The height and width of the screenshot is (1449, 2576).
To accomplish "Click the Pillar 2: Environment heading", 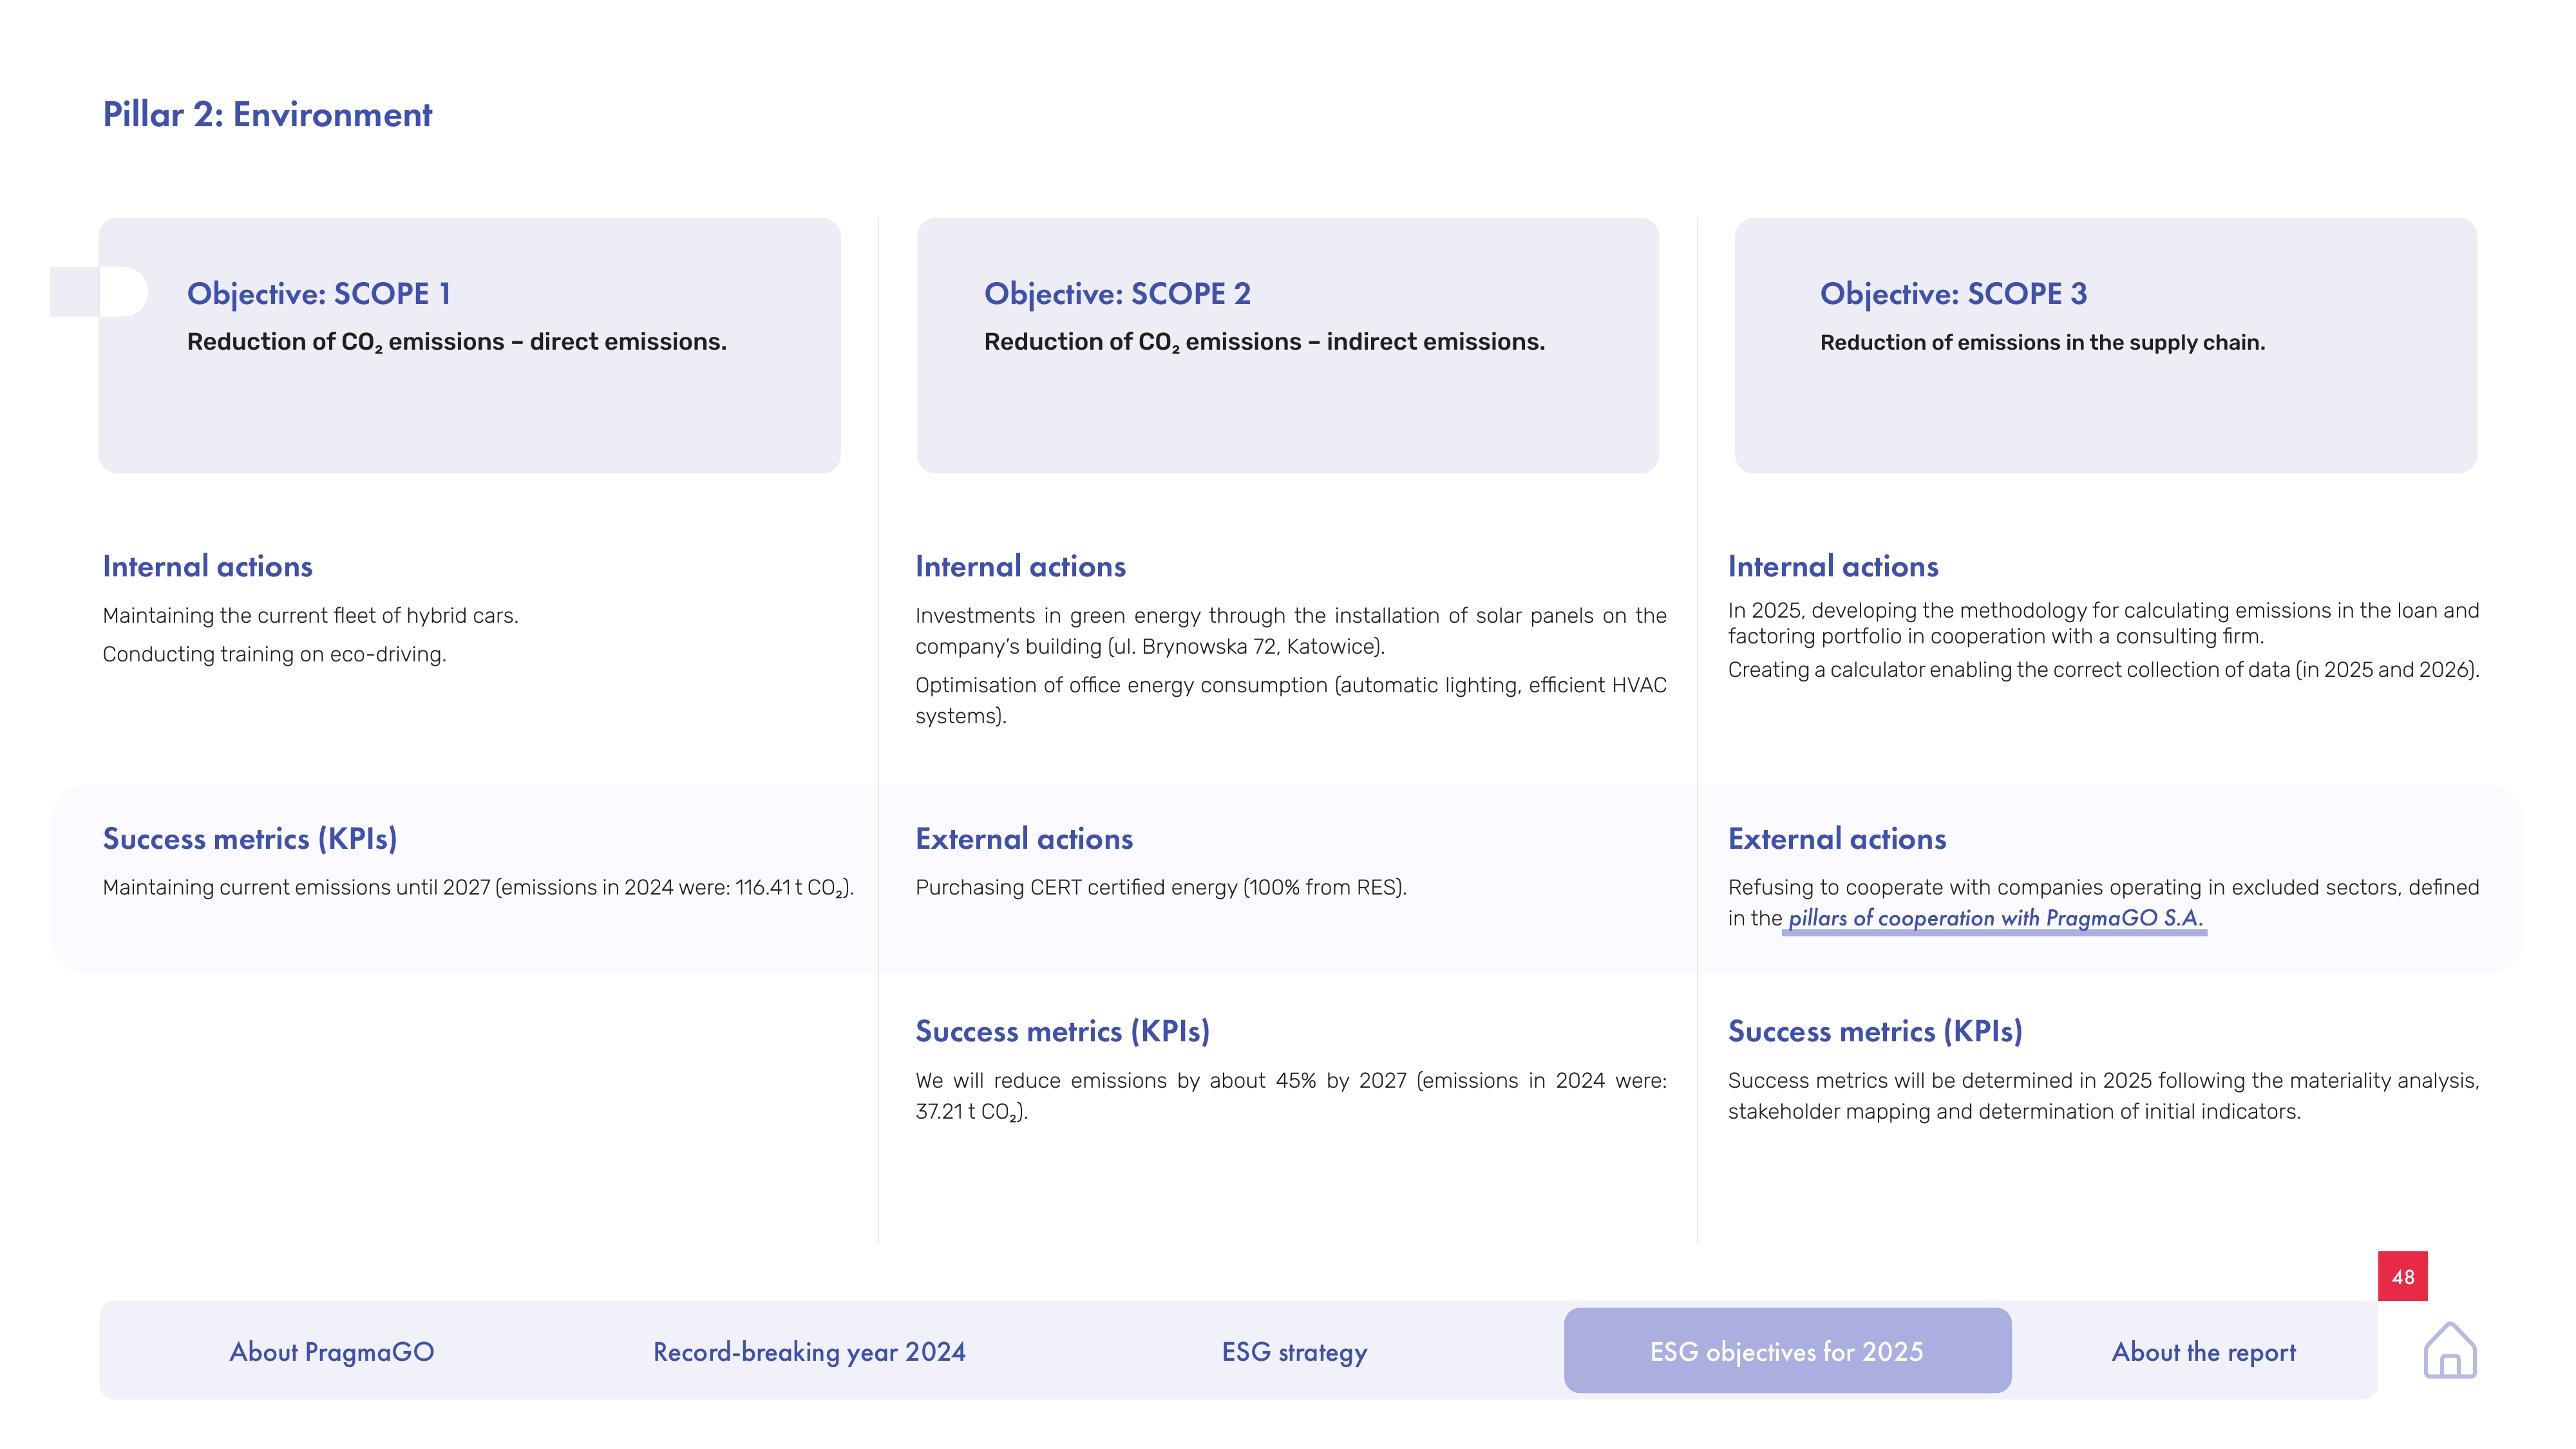I will coord(267,115).
